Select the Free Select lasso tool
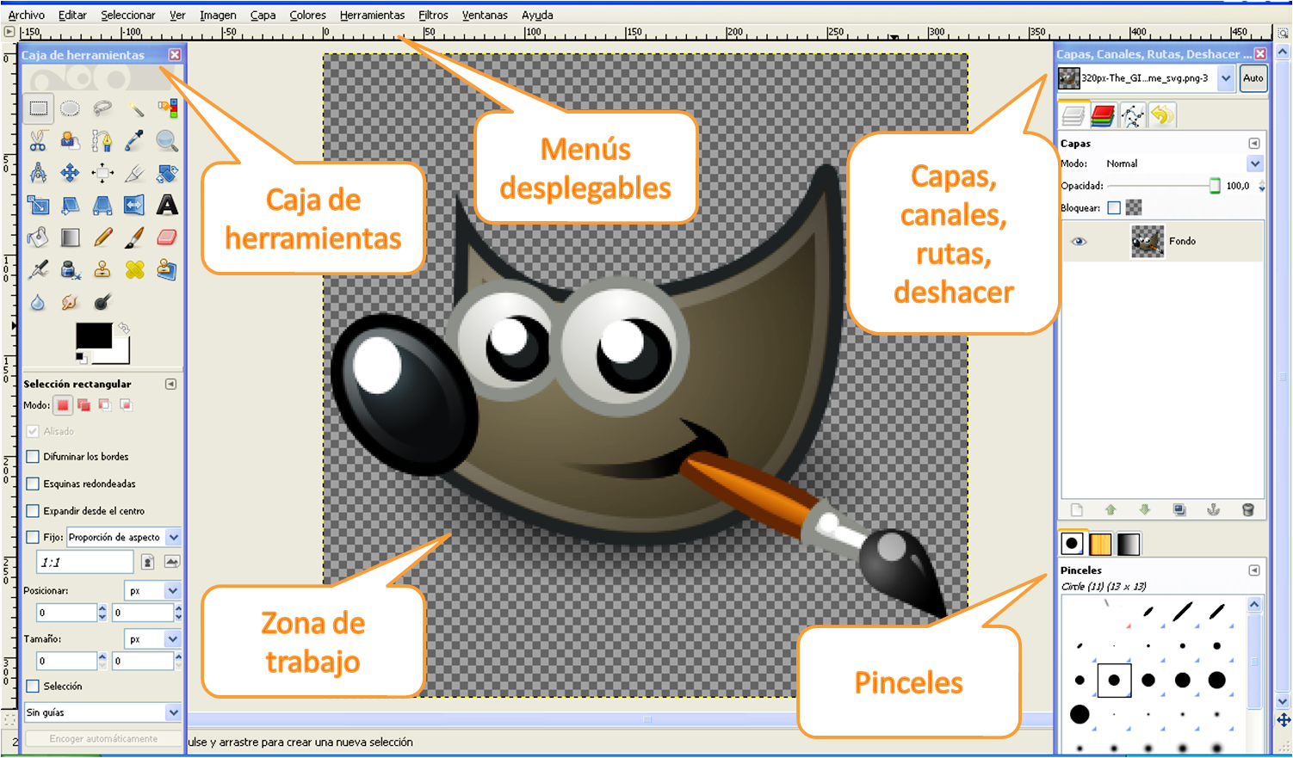Viewport: 1293px width, 758px height. pyautogui.click(x=102, y=108)
